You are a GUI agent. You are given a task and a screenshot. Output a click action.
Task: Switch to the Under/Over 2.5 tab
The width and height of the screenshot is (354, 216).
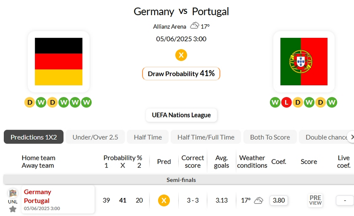click(x=95, y=137)
